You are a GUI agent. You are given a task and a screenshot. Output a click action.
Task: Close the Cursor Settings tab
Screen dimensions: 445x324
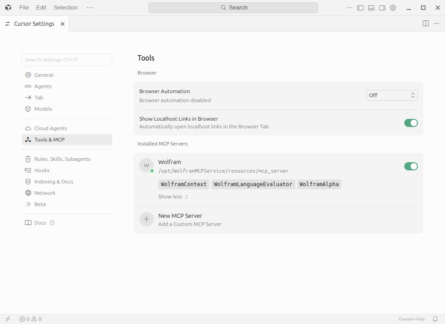point(62,24)
